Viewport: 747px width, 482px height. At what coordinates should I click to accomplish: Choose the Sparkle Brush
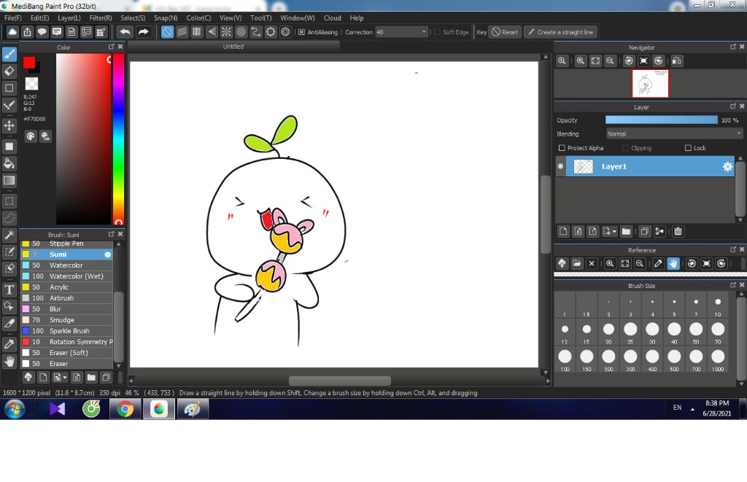click(x=66, y=331)
